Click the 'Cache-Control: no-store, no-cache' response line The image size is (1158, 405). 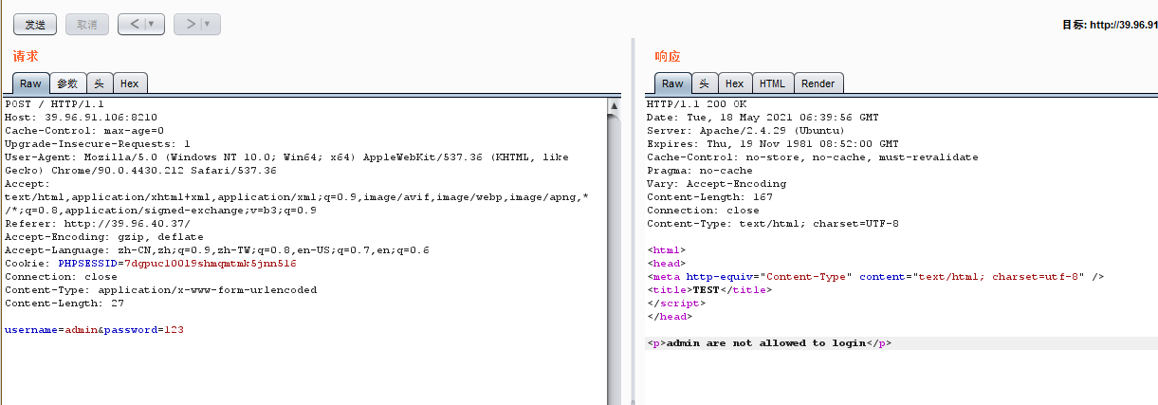click(x=813, y=157)
